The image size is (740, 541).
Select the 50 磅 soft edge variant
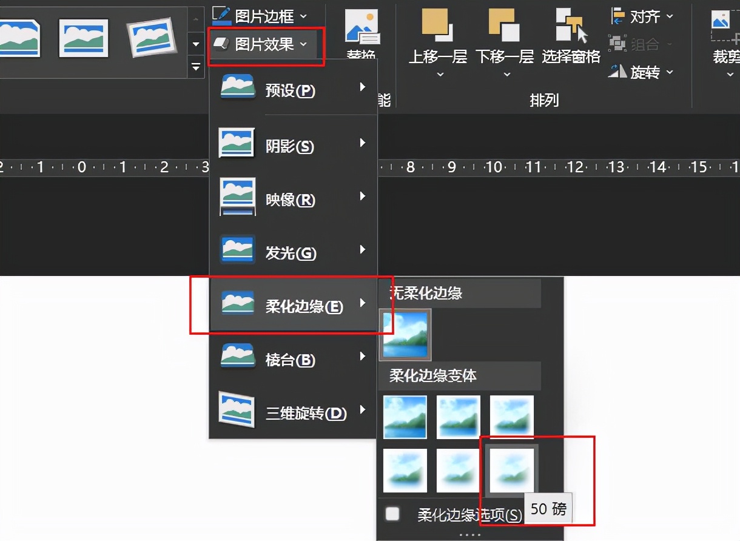point(511,471)
